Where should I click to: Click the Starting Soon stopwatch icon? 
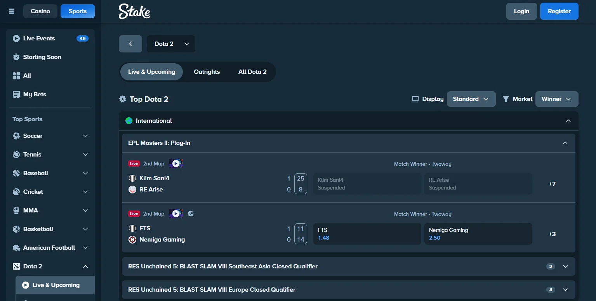16,57
